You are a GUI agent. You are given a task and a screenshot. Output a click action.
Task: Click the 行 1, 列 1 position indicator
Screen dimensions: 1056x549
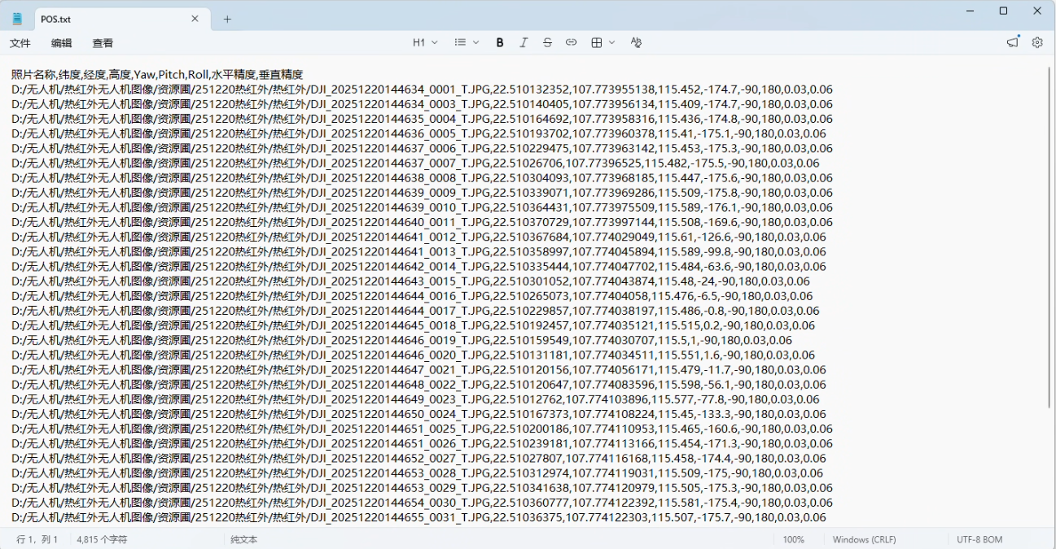37,539
